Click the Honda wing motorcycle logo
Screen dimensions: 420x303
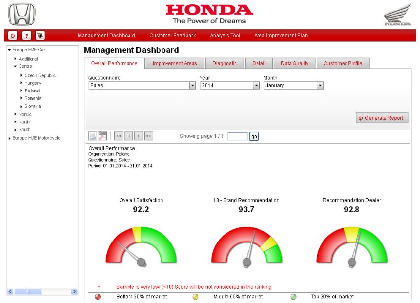(397, 15)
